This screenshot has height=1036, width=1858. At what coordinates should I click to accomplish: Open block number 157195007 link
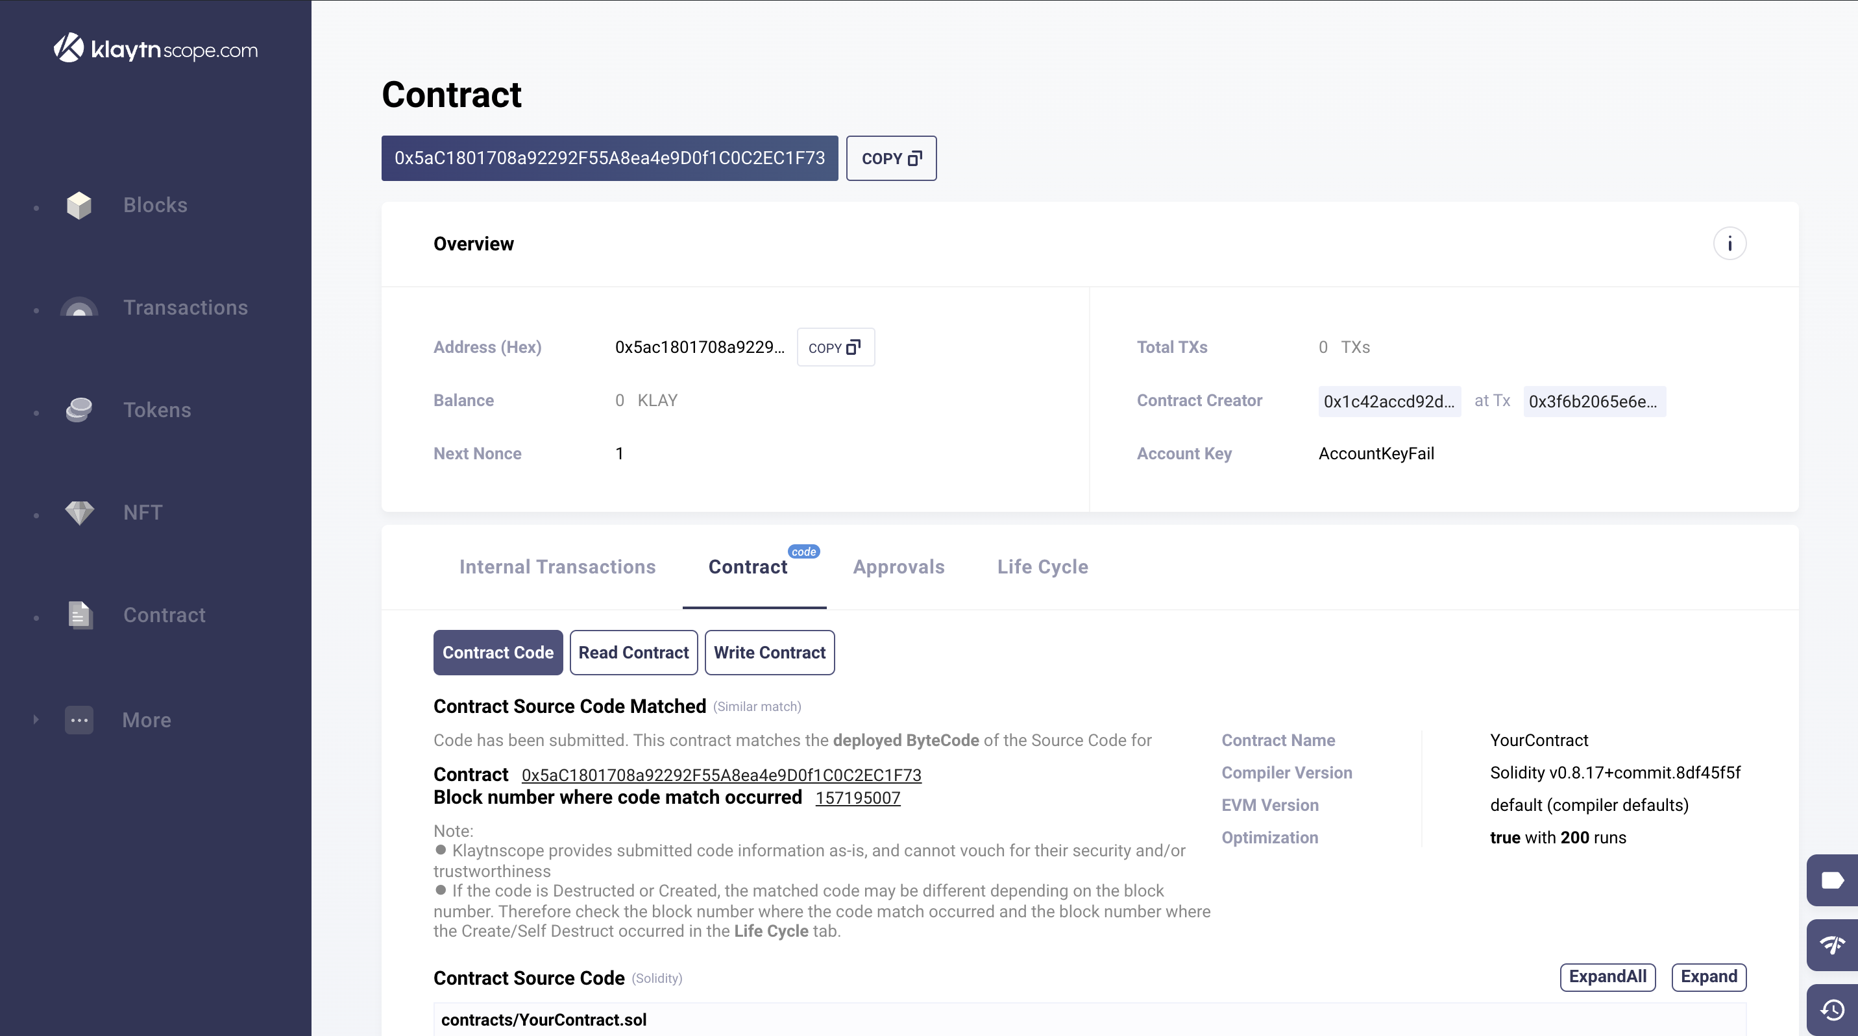857,798
